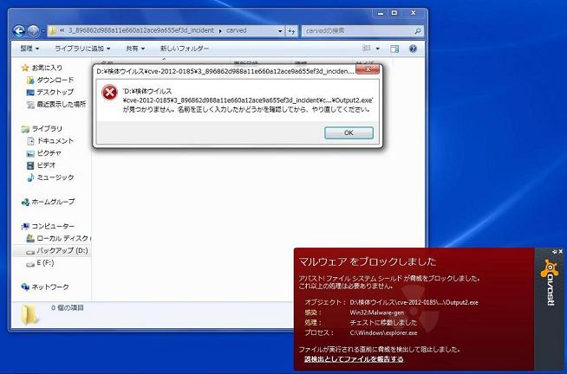Close the error dialog with red X
The height and width of the screenshot is (374, 567).
[368, 69]
